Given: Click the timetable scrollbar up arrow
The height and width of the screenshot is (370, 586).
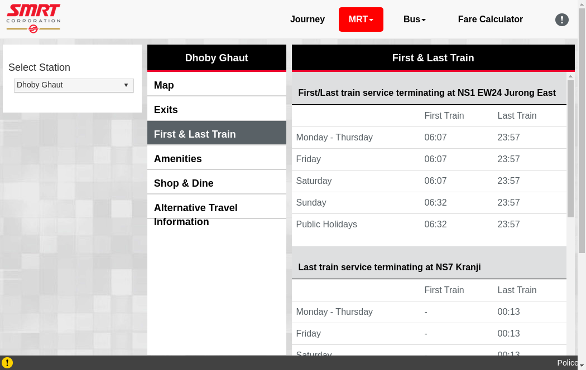Looking at the screenshot, I should click(x=570, y=76).
